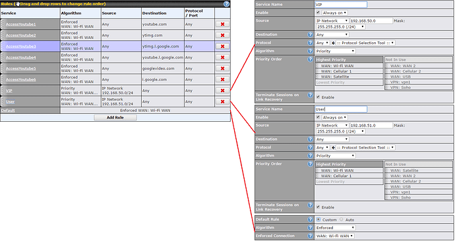The width and height of the screenshot is (455, 241).
Task: Click googlevideo.com destination cell
Action: coord(162,68)
